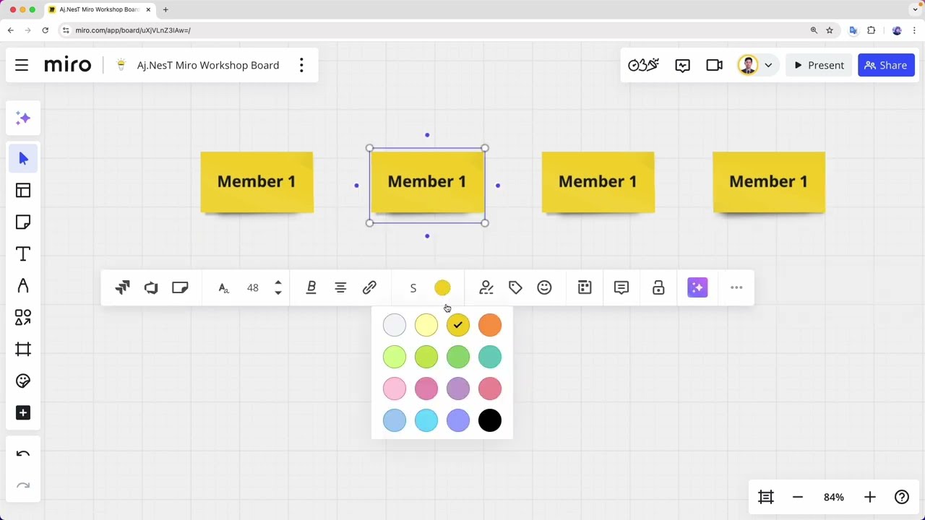This screenshot has width=925, height=520.
Task: Choose the orange color swatch
Action: pos(490,325)
